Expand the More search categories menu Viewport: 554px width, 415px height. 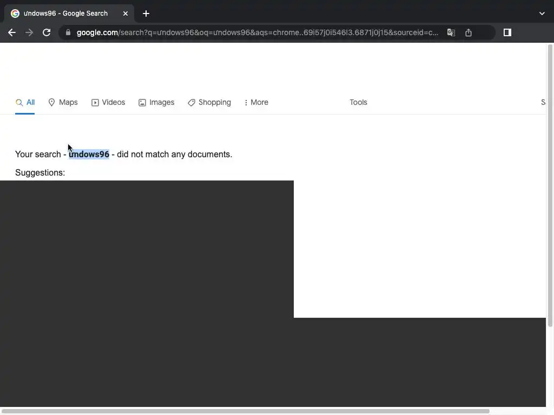click(x=256, y=102)
